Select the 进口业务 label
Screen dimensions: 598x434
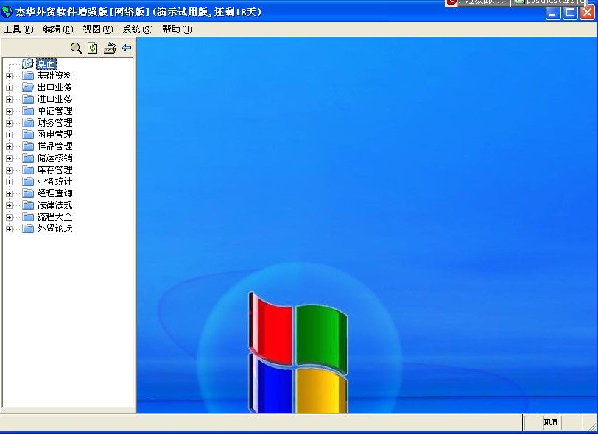click(x=54, y=99)
